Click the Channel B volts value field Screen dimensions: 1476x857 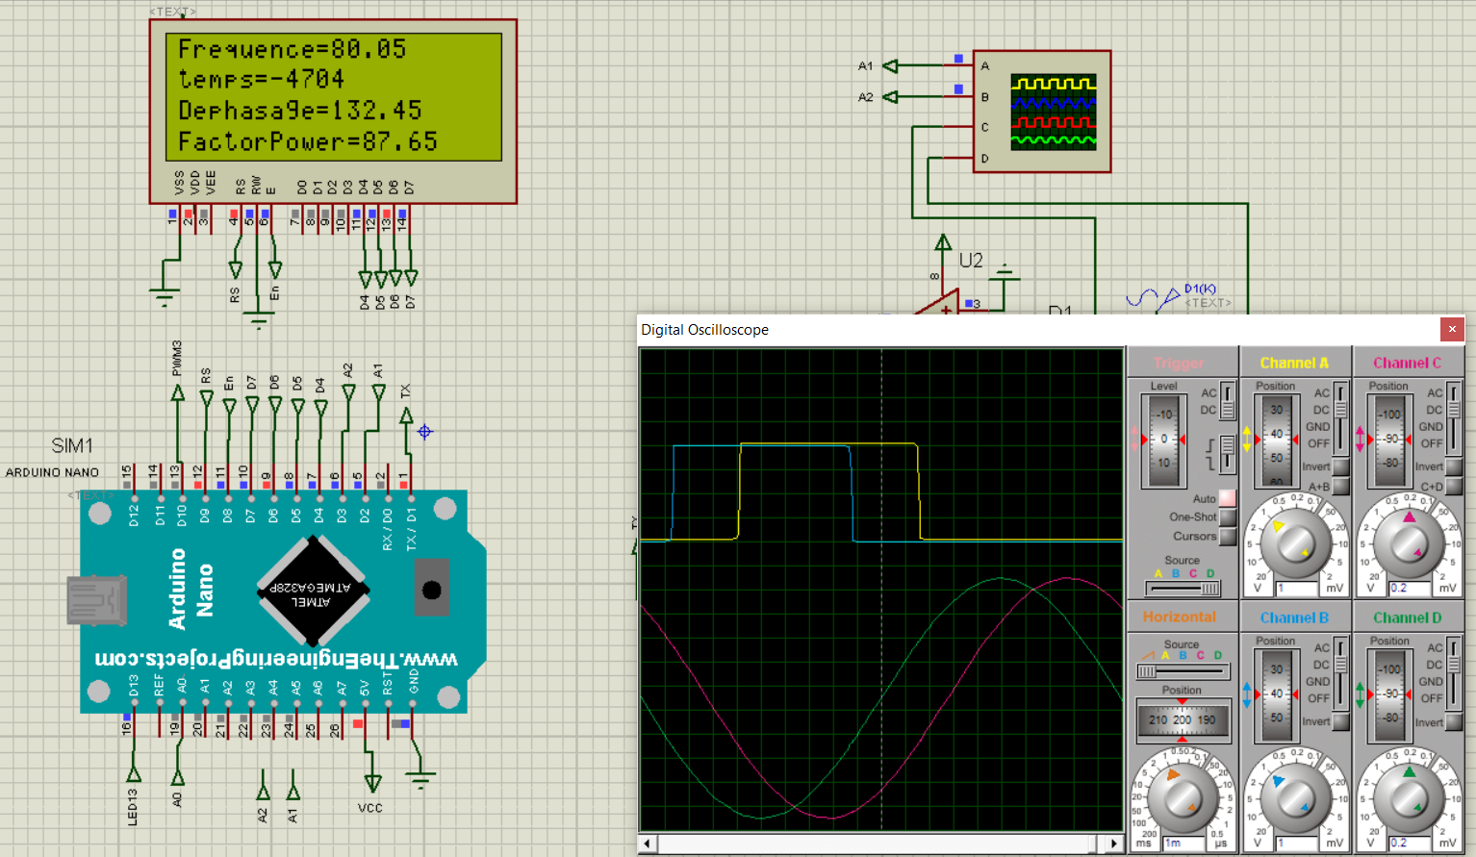pos(1296,843)
